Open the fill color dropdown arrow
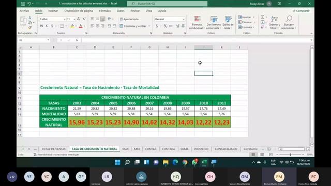 click(76, 26)
